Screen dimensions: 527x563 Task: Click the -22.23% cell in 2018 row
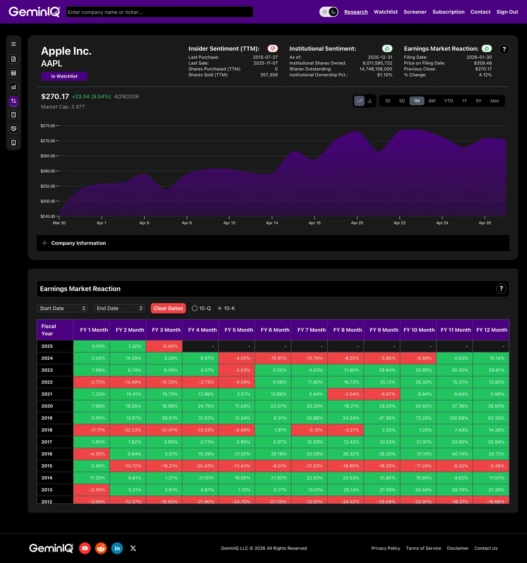pyautogui.click(x=128, y=430)
